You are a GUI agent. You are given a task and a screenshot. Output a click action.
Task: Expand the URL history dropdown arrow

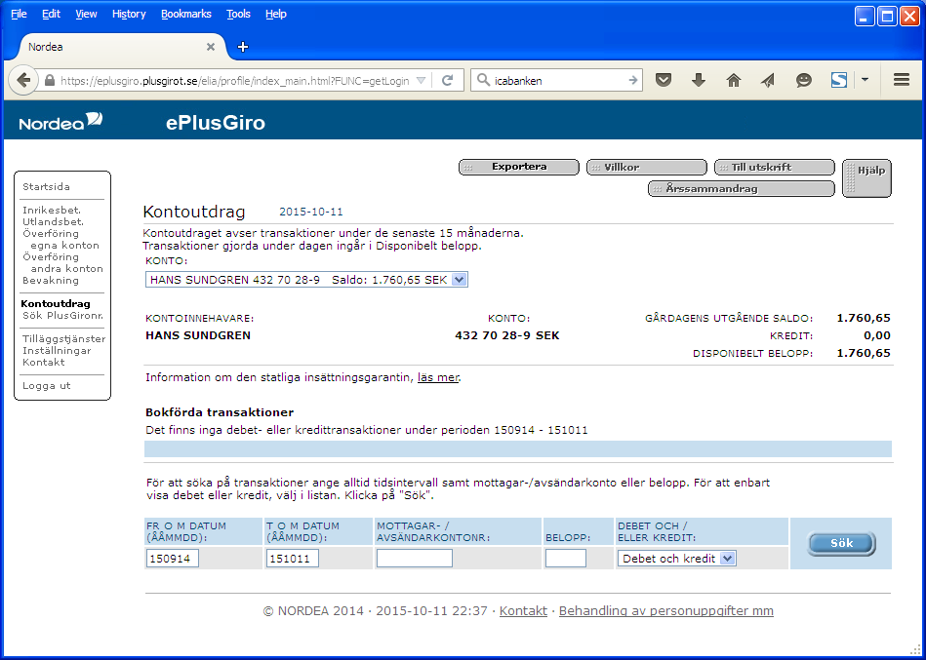coord(422,80)
